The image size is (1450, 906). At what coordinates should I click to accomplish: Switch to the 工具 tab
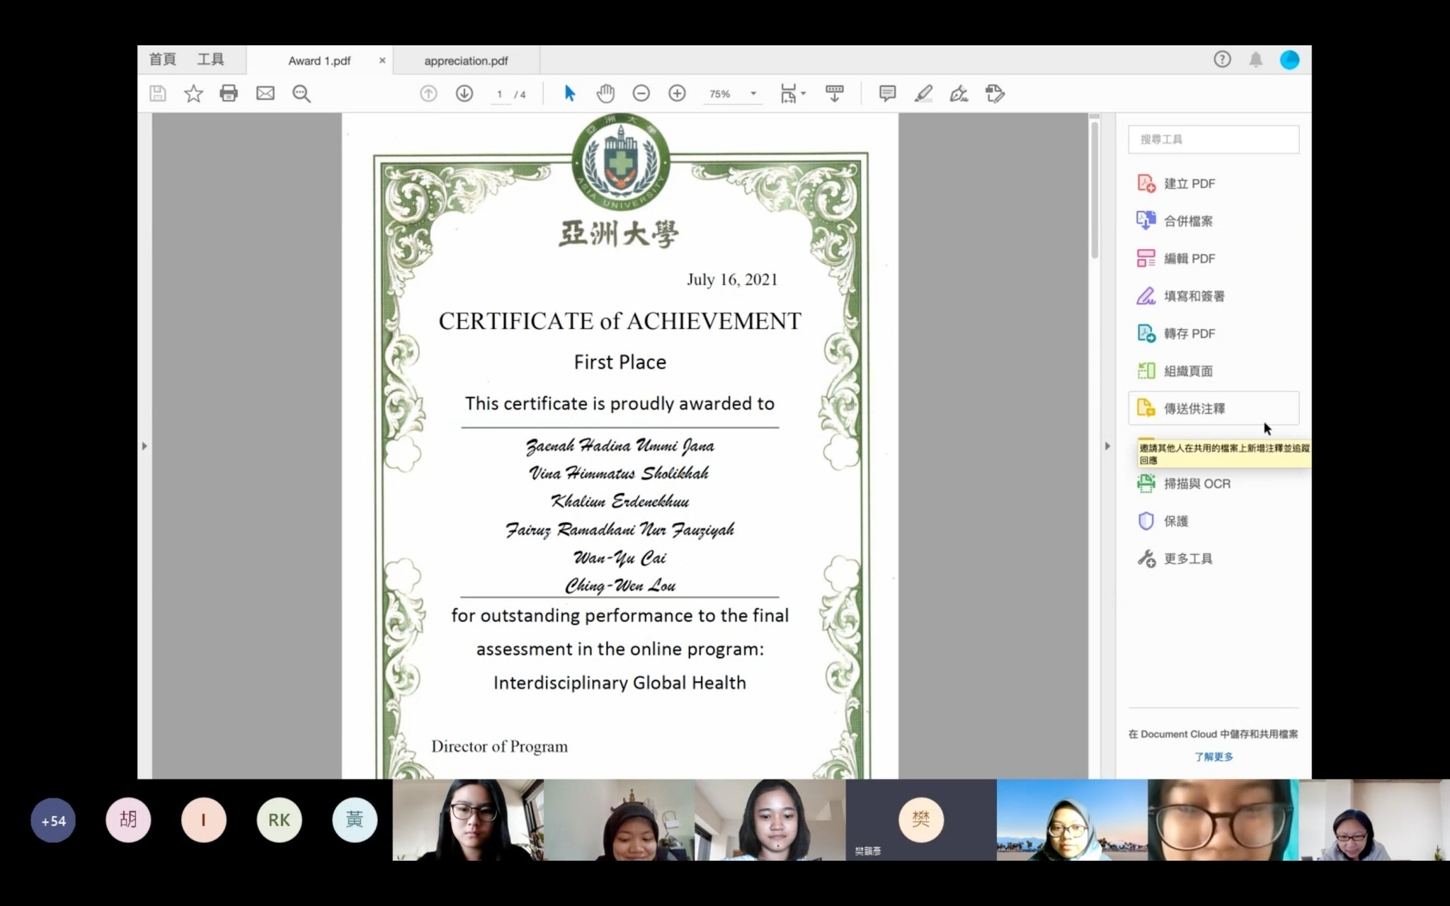point(210,59)
